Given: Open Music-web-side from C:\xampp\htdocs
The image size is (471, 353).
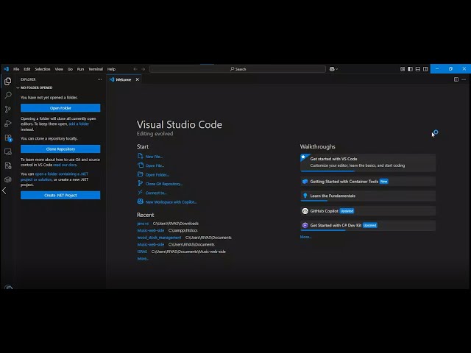Looking at the screenshot, I should [x=151, y=230].
